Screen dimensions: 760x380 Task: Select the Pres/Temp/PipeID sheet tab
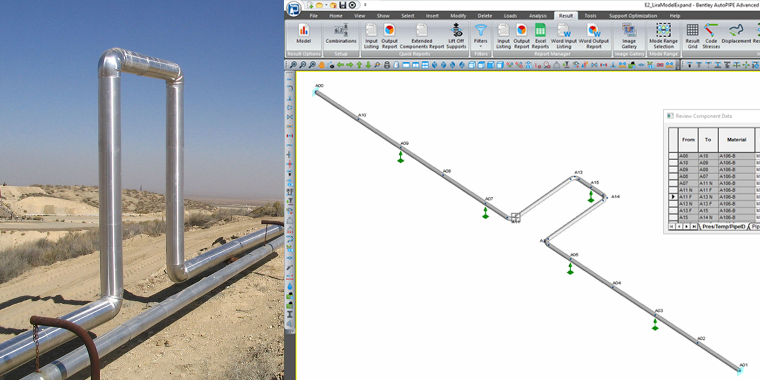(x=724, y=226)
